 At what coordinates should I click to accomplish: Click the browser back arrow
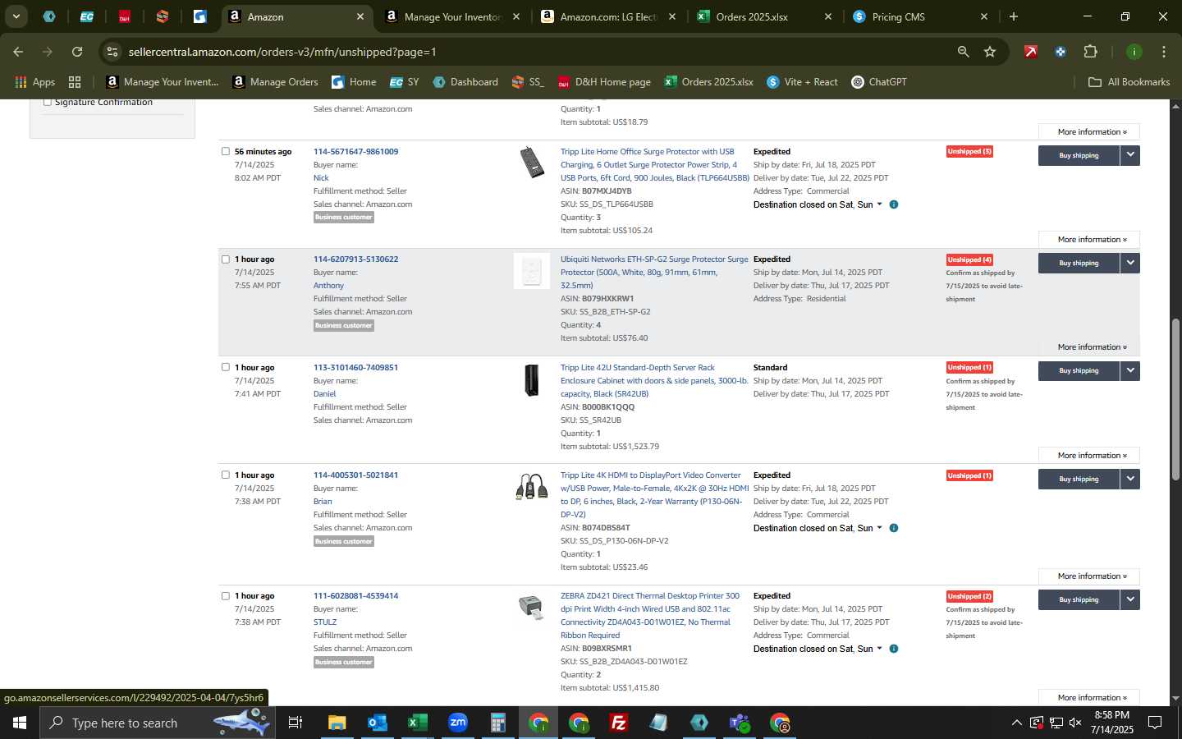[x=18, y=52]
